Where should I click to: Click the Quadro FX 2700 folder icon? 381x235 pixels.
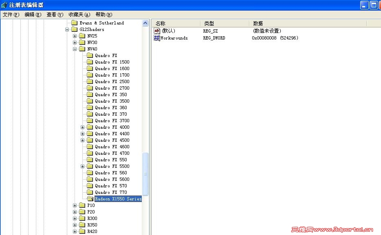90,88
